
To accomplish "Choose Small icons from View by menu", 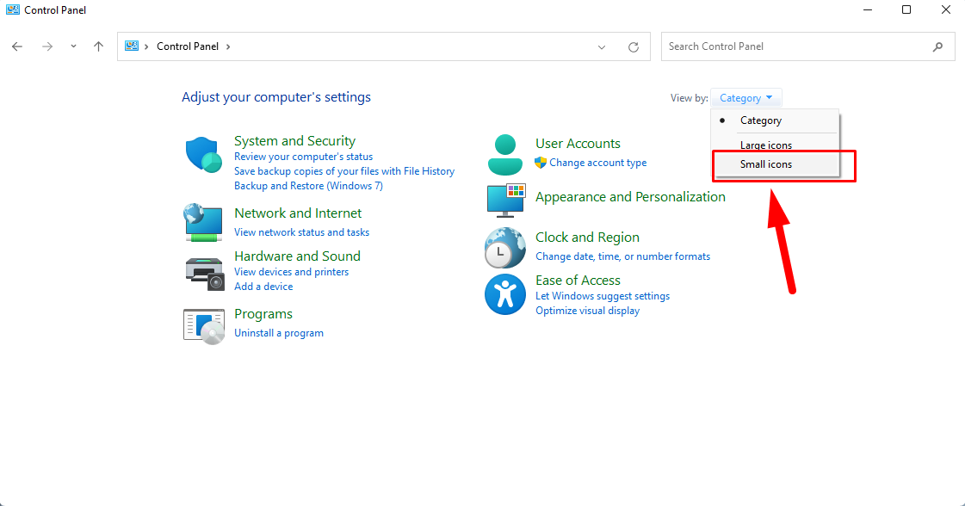I will coord(766,164).
